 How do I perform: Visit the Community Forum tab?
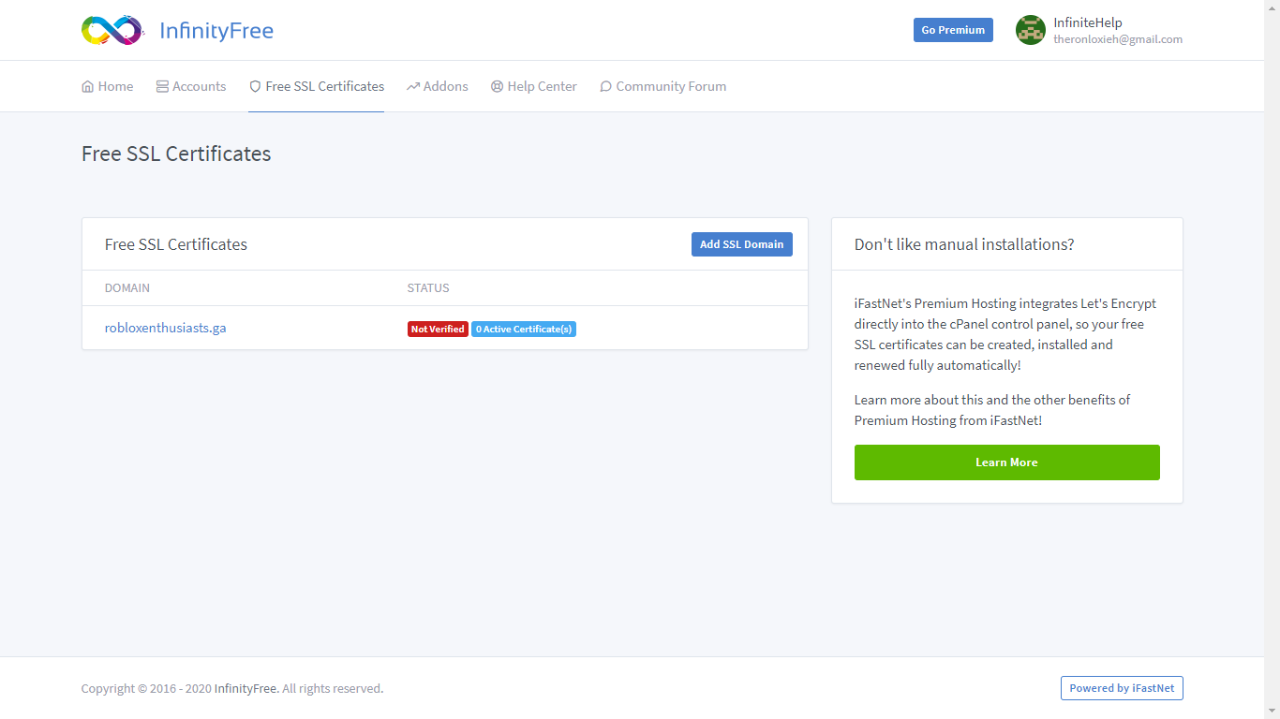[663, 86]
